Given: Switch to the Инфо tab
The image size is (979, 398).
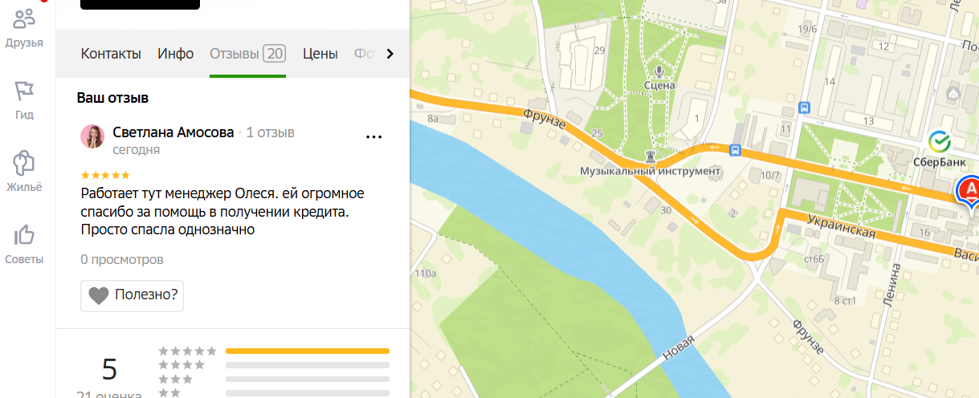Looking at the screenshot, I should click(176, 54).
